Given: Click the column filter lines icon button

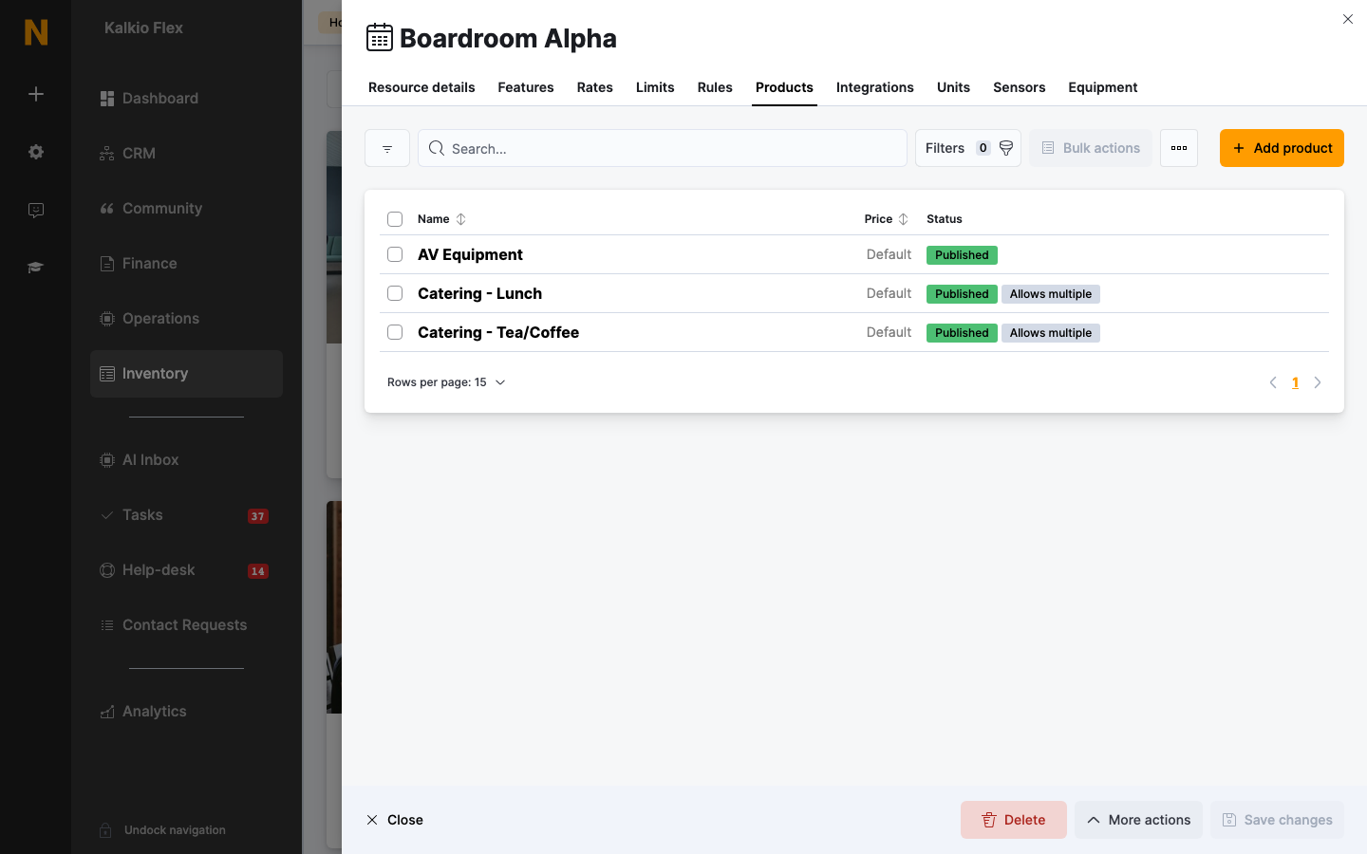Looking at the screenshot, I should [x=387, y=148].
